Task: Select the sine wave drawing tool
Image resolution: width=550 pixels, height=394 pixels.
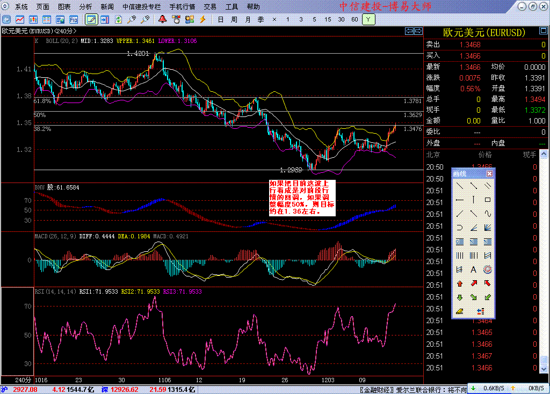Action: pyautogui.click(x=488, y=214)
